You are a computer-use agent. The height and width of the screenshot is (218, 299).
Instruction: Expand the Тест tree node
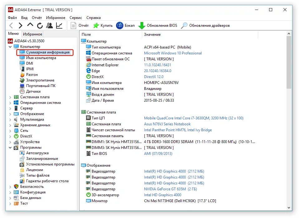[x=10, y=204]
